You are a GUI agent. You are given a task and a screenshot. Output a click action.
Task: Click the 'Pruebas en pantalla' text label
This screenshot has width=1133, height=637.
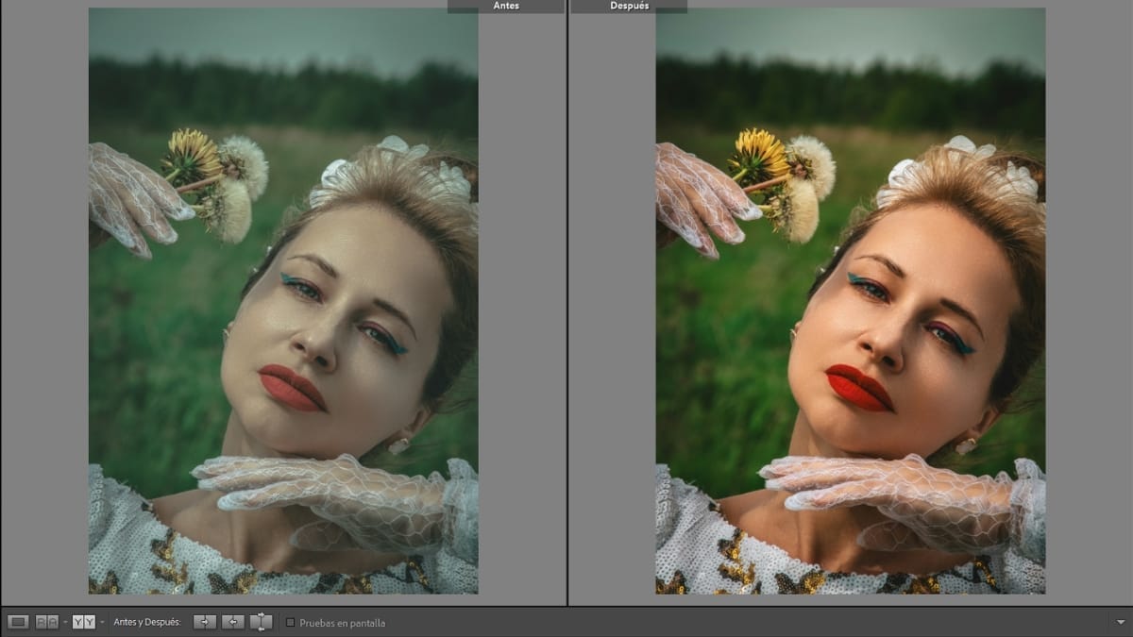click(342, 623)
